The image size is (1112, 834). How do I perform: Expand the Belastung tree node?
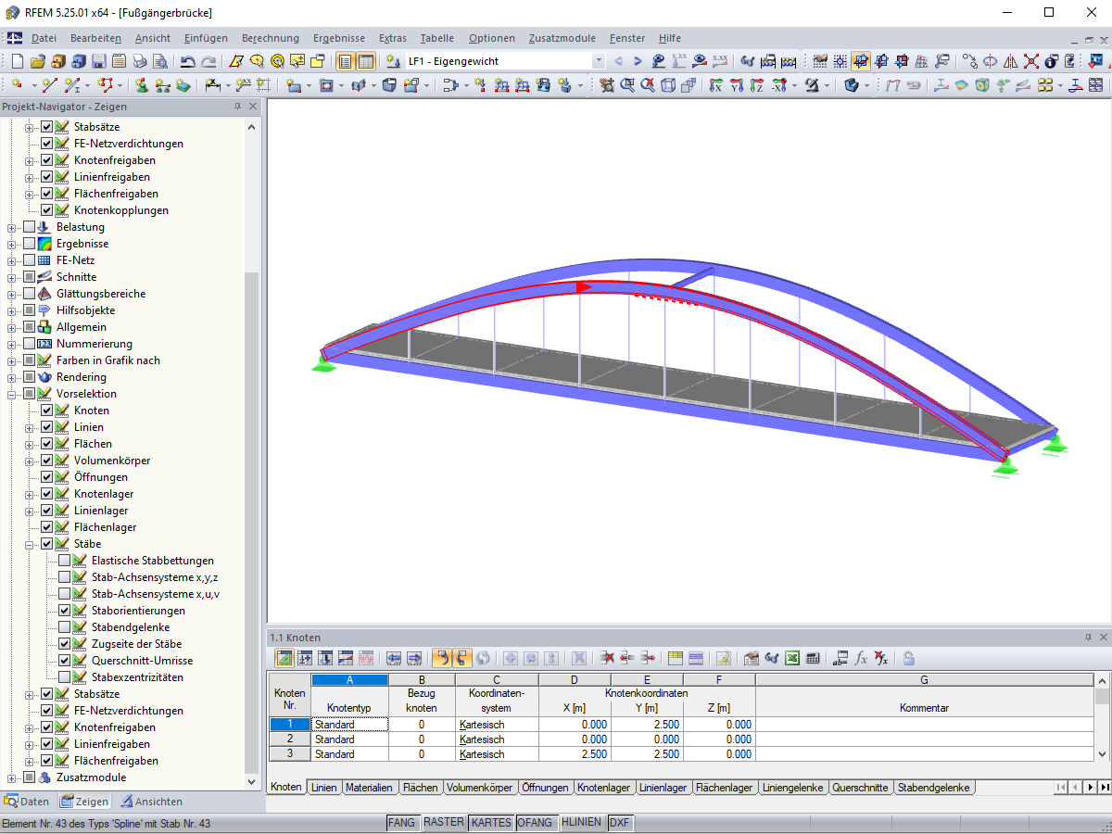coord(12,227)
